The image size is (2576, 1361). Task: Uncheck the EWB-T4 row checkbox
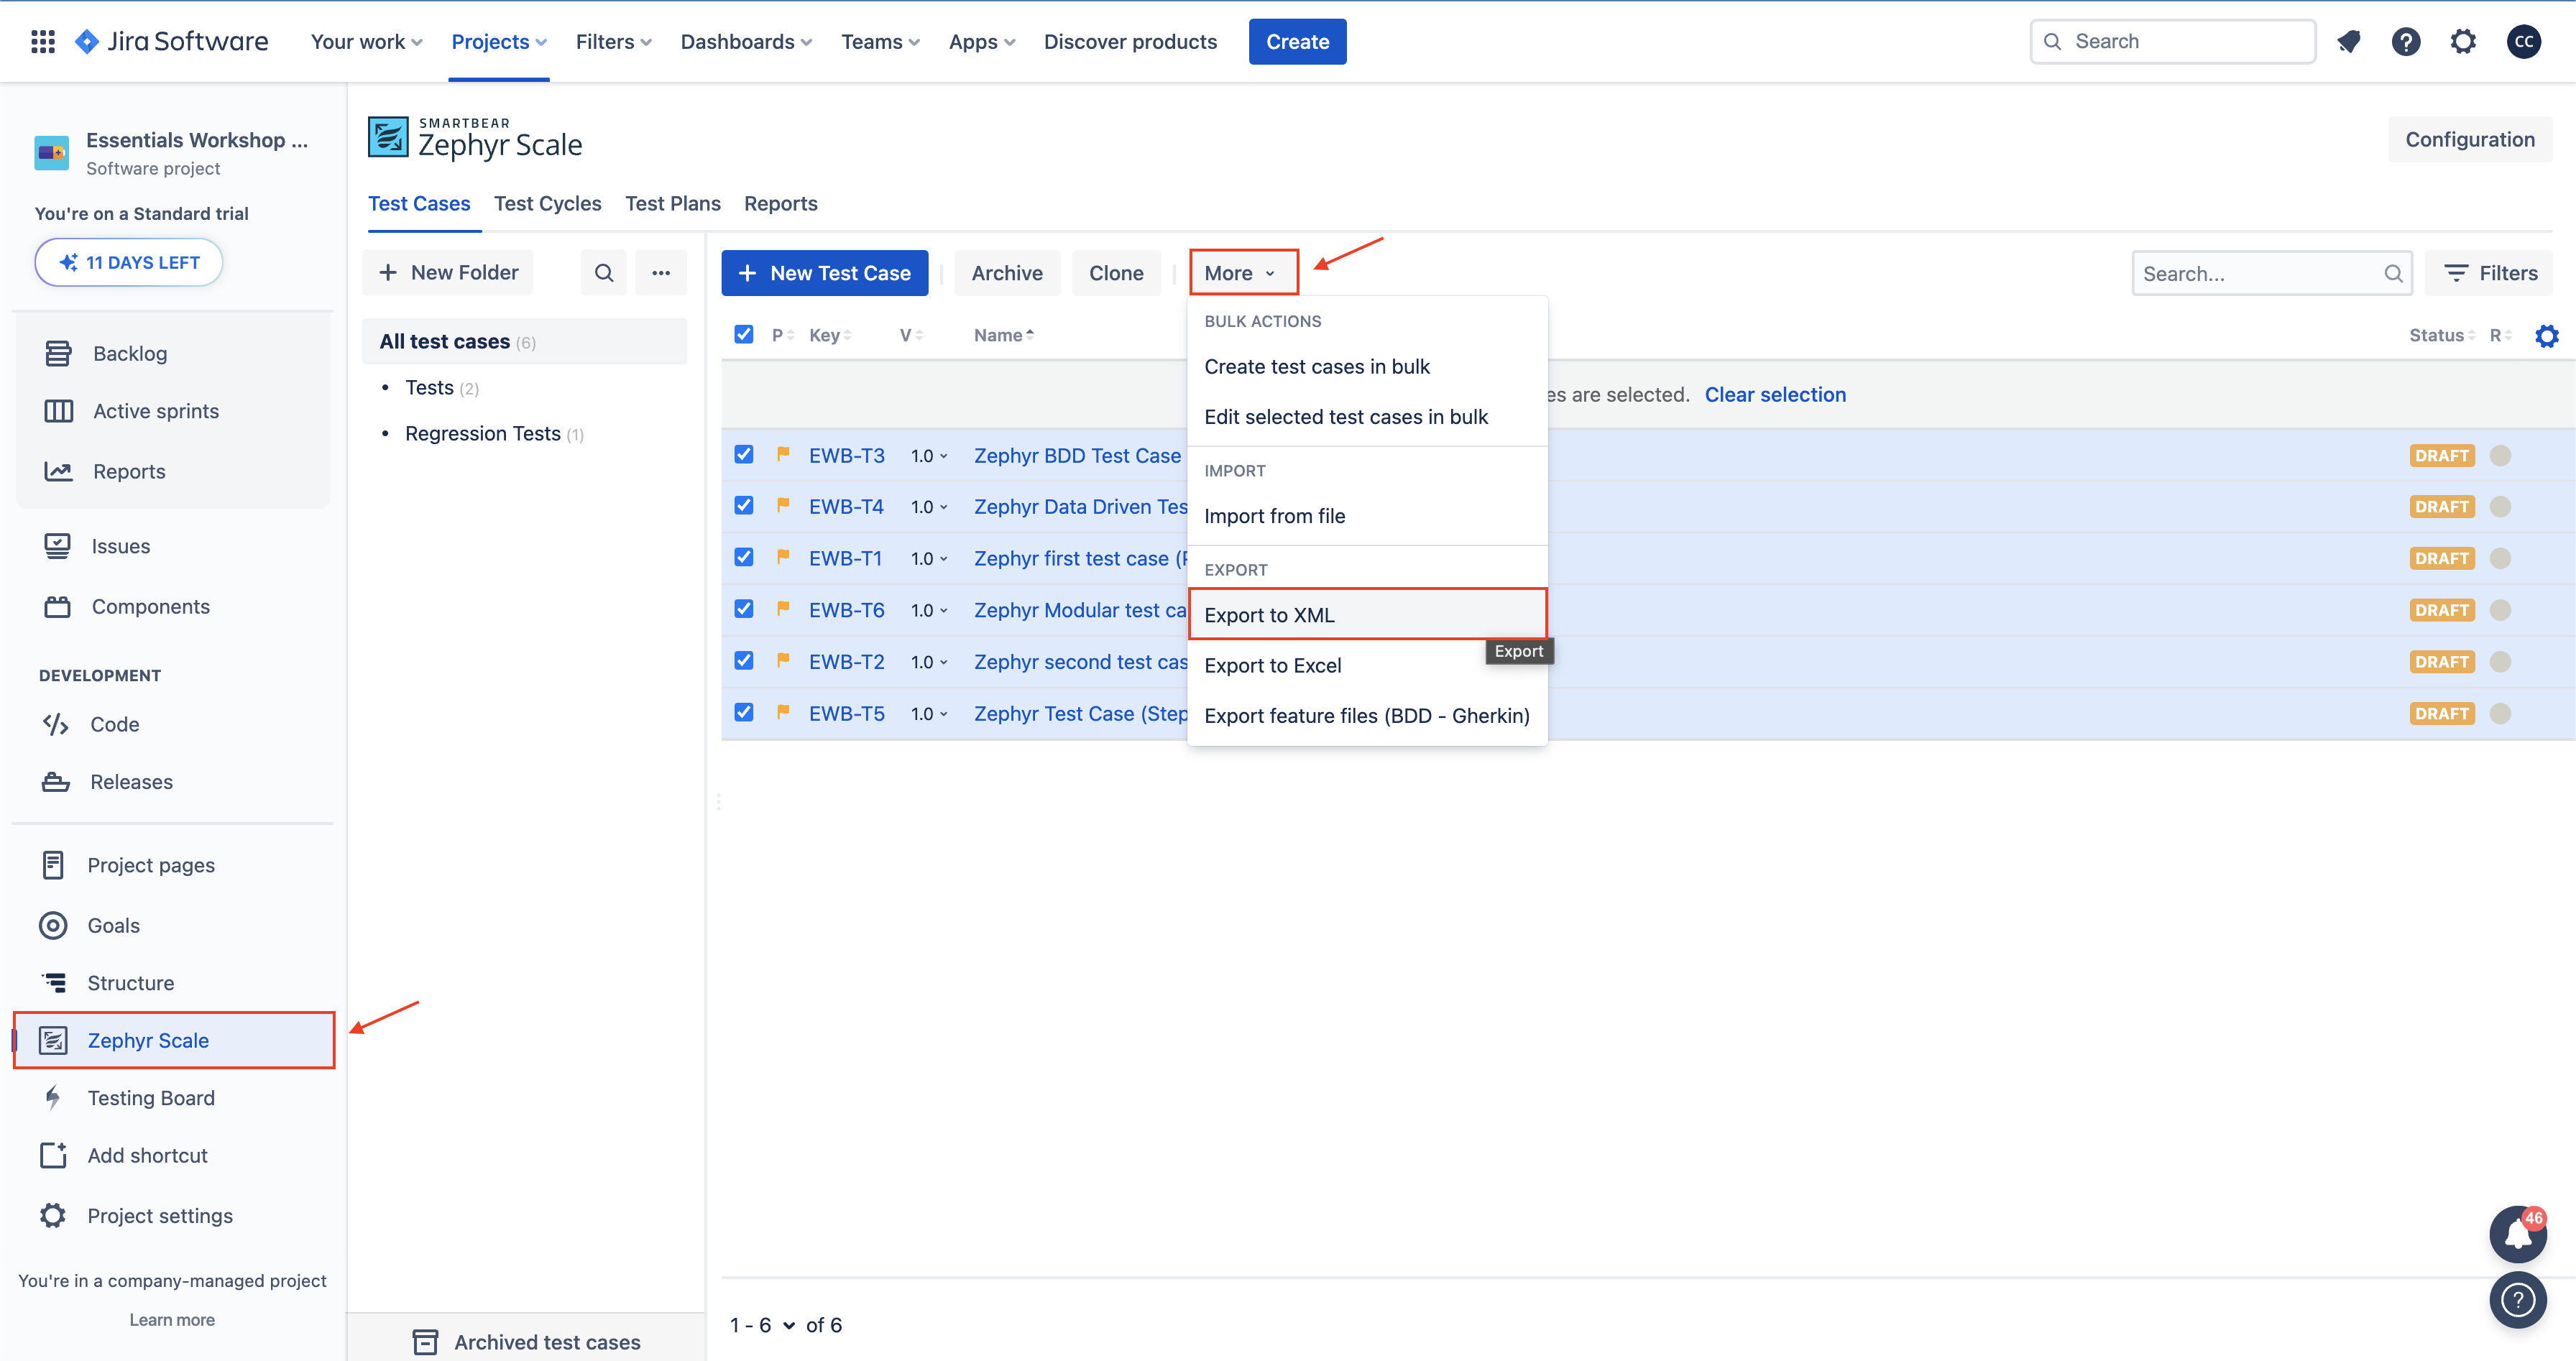(x=743, y=505)
